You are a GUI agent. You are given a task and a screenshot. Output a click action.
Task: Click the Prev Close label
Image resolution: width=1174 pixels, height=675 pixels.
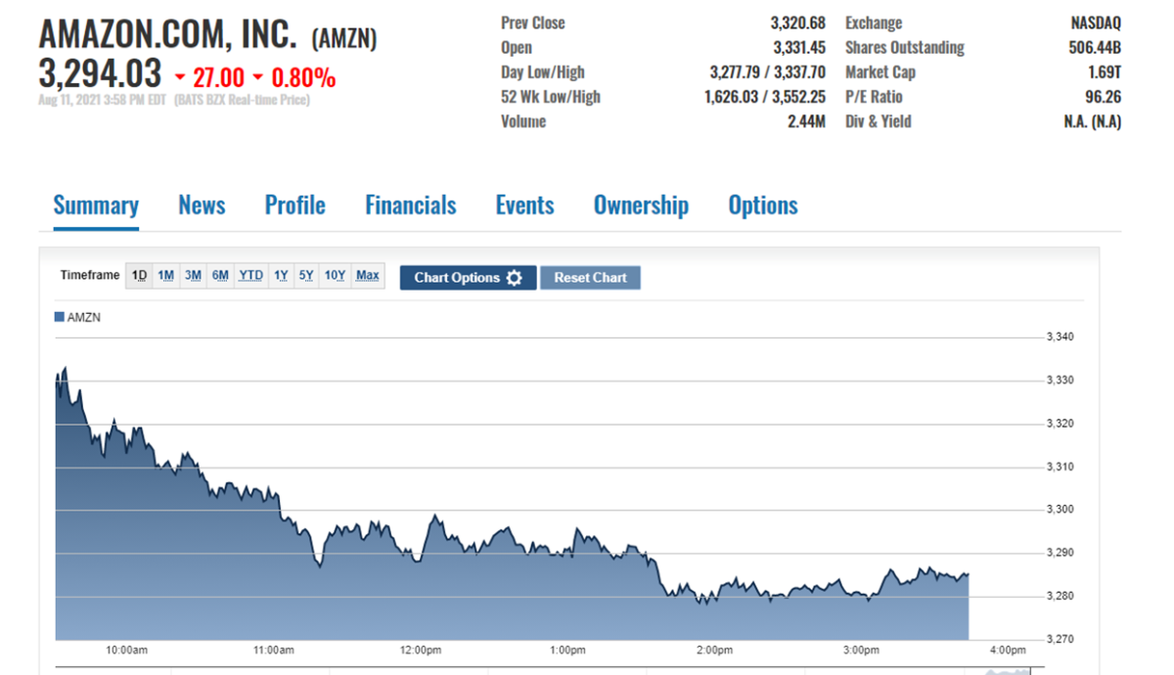533,22
